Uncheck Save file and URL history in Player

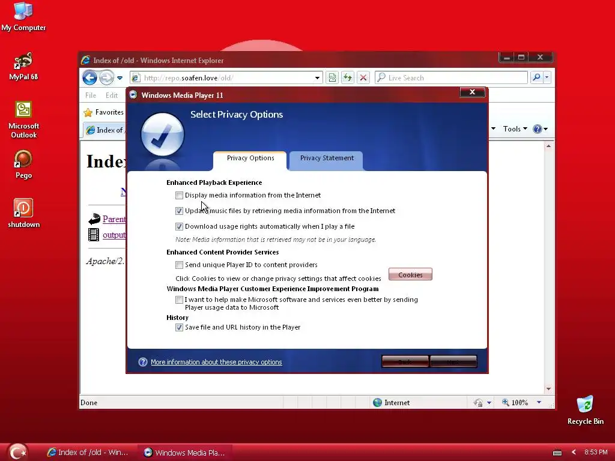(x=179, y=327)
